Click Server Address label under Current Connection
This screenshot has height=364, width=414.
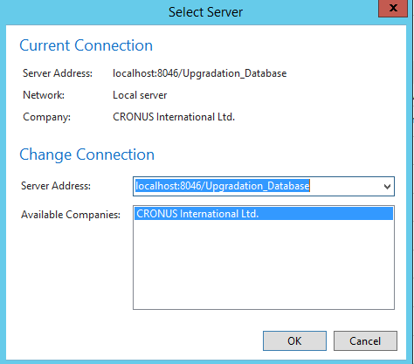coord(58,73)
